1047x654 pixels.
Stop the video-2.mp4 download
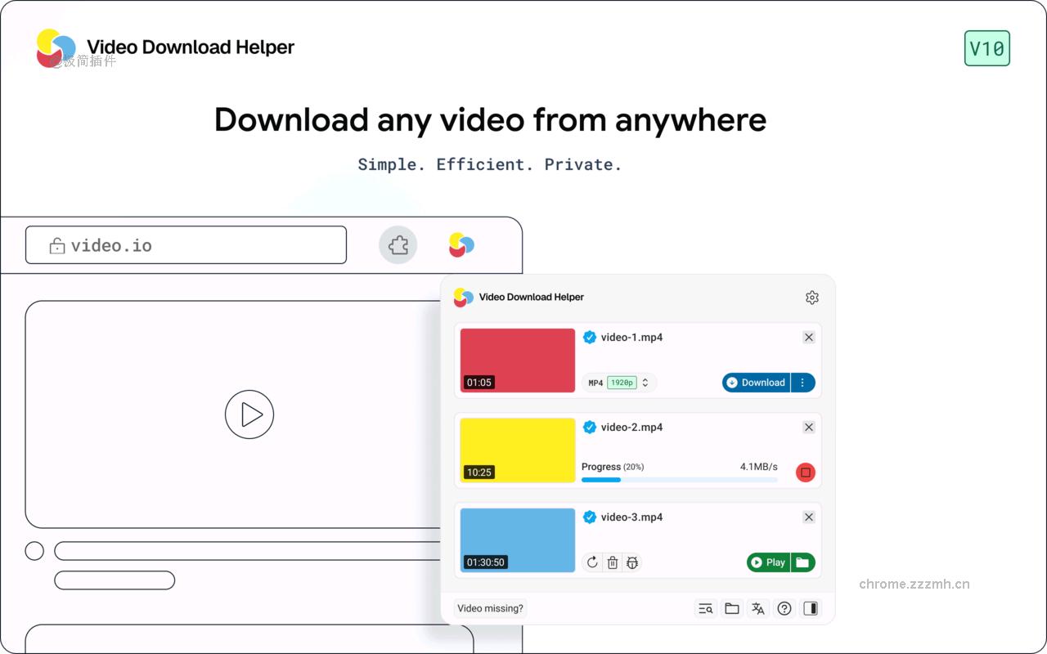coord(806,473)
